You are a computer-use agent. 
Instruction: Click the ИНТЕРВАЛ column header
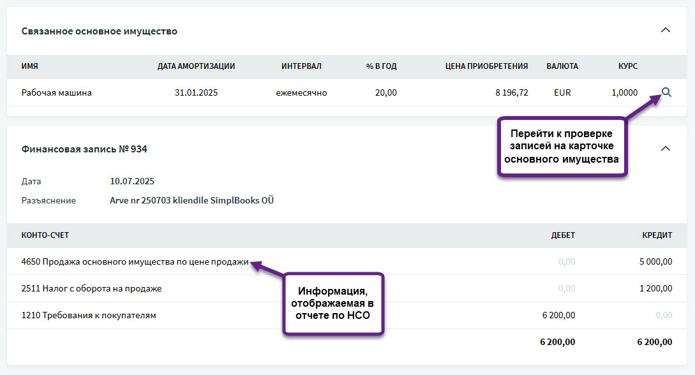coord(301,66)
